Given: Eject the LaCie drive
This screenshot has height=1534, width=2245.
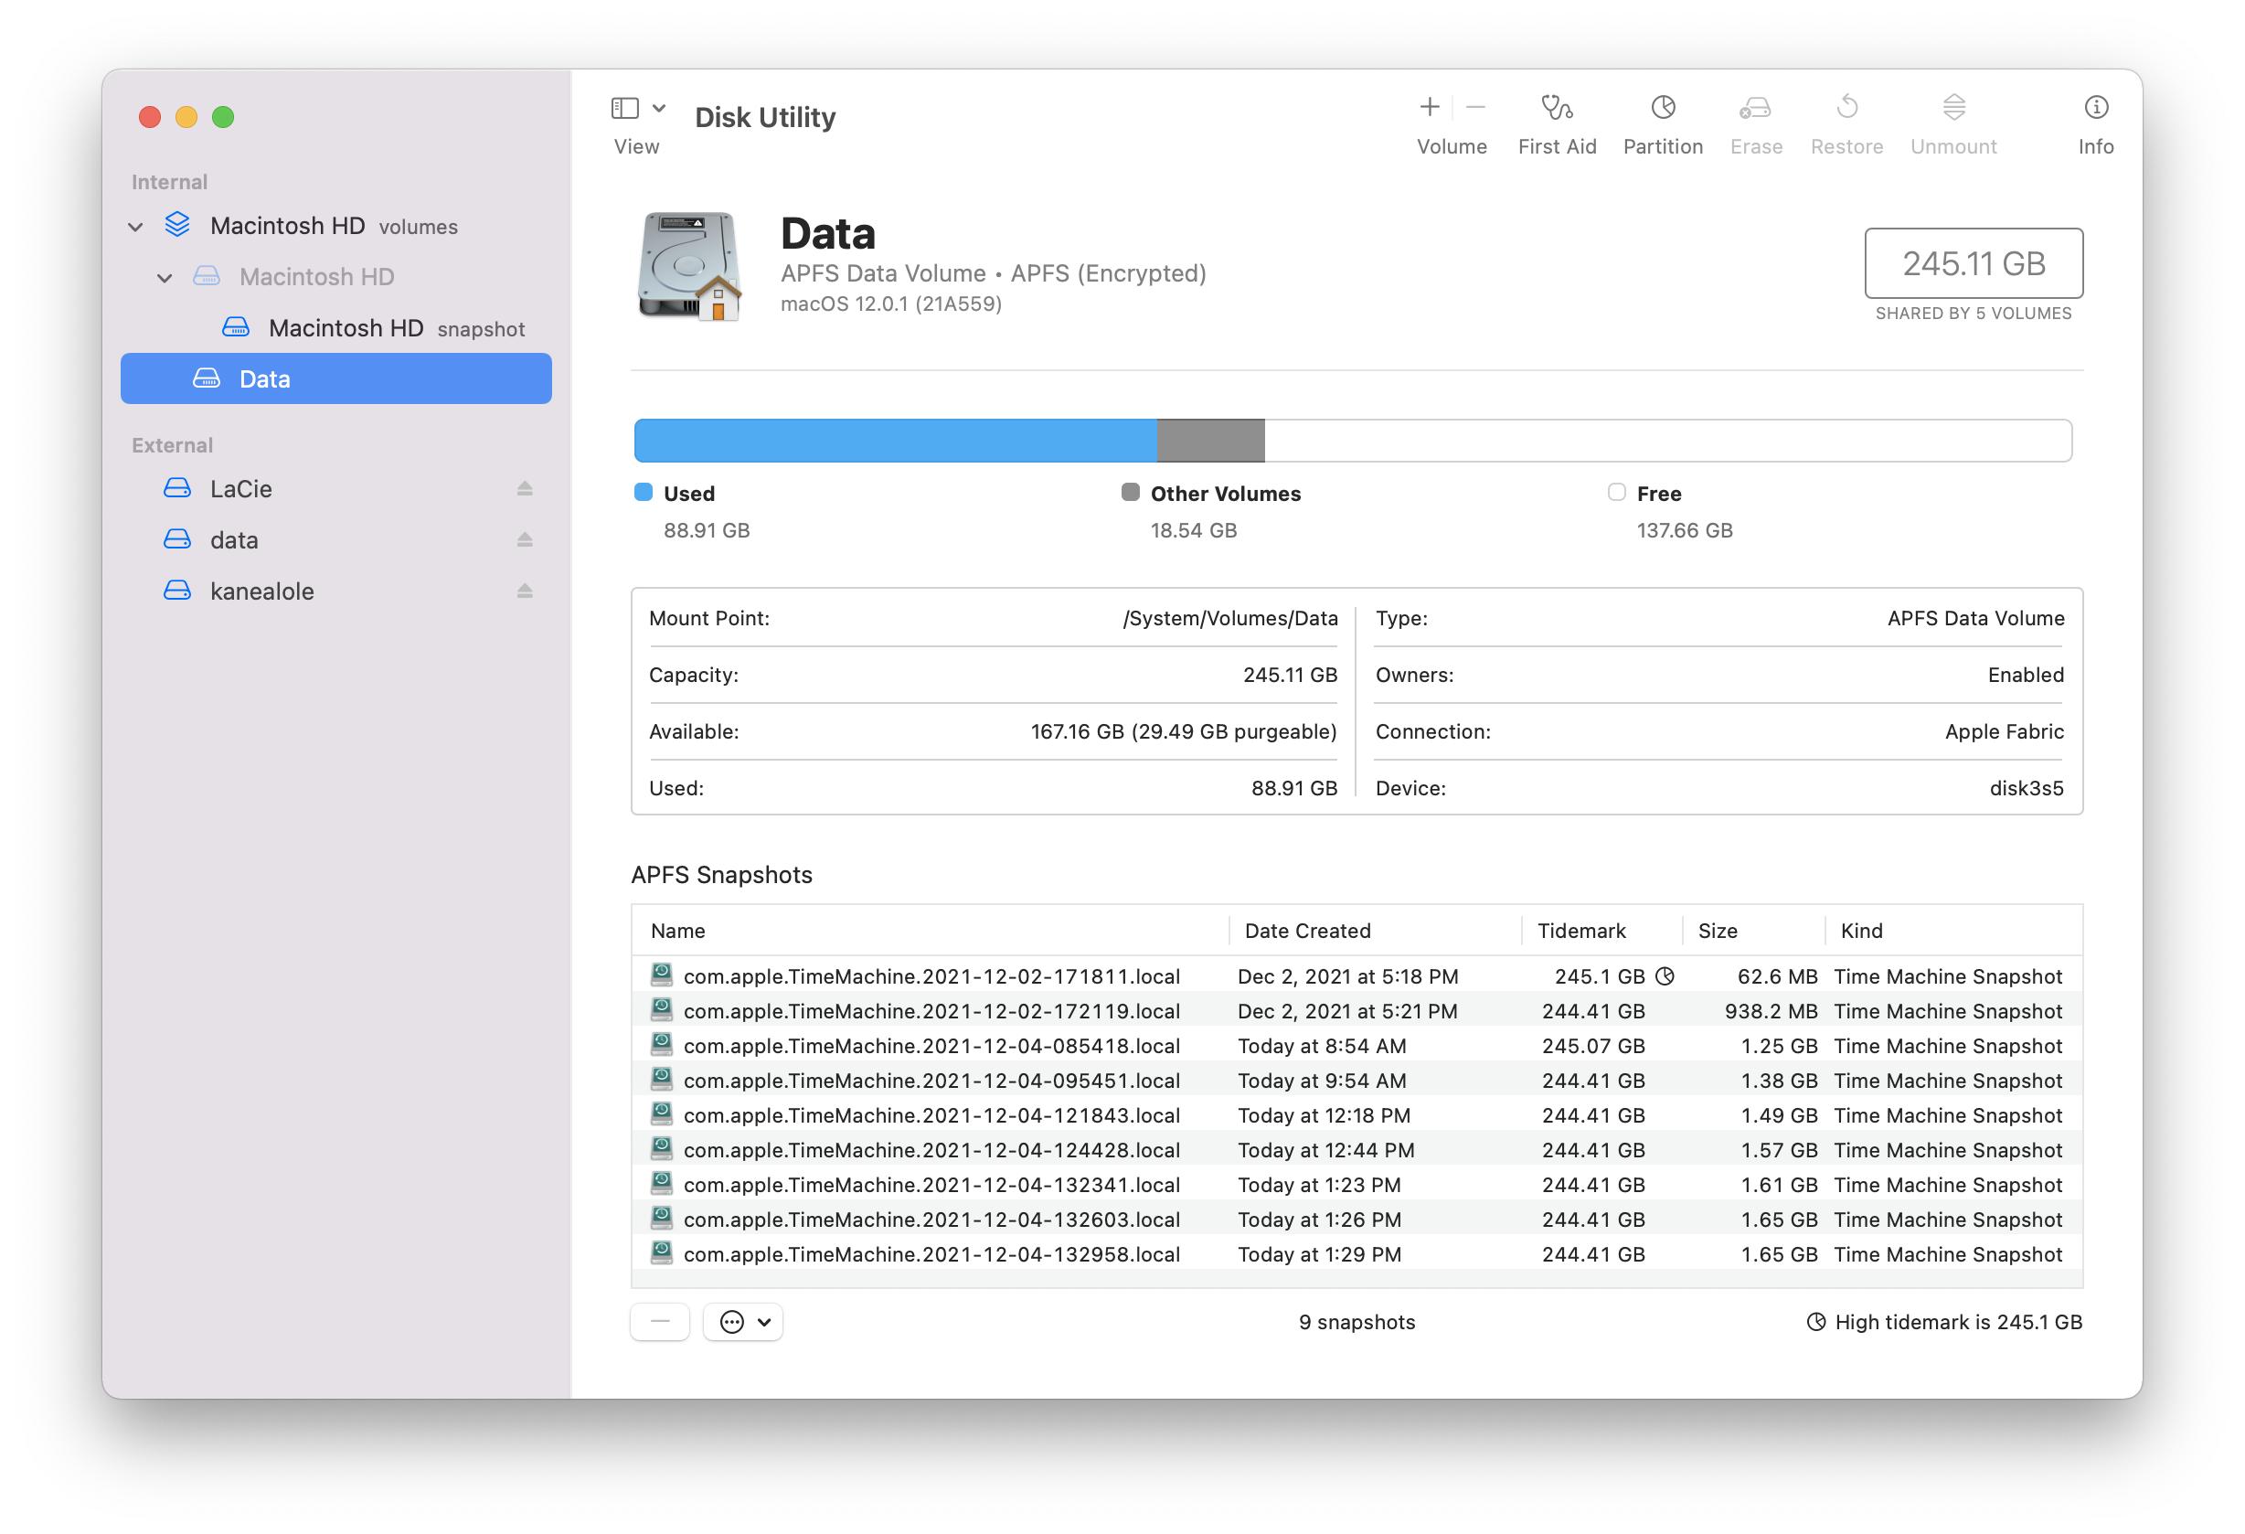Looking at the screenshot, I should tap(525, 489).
